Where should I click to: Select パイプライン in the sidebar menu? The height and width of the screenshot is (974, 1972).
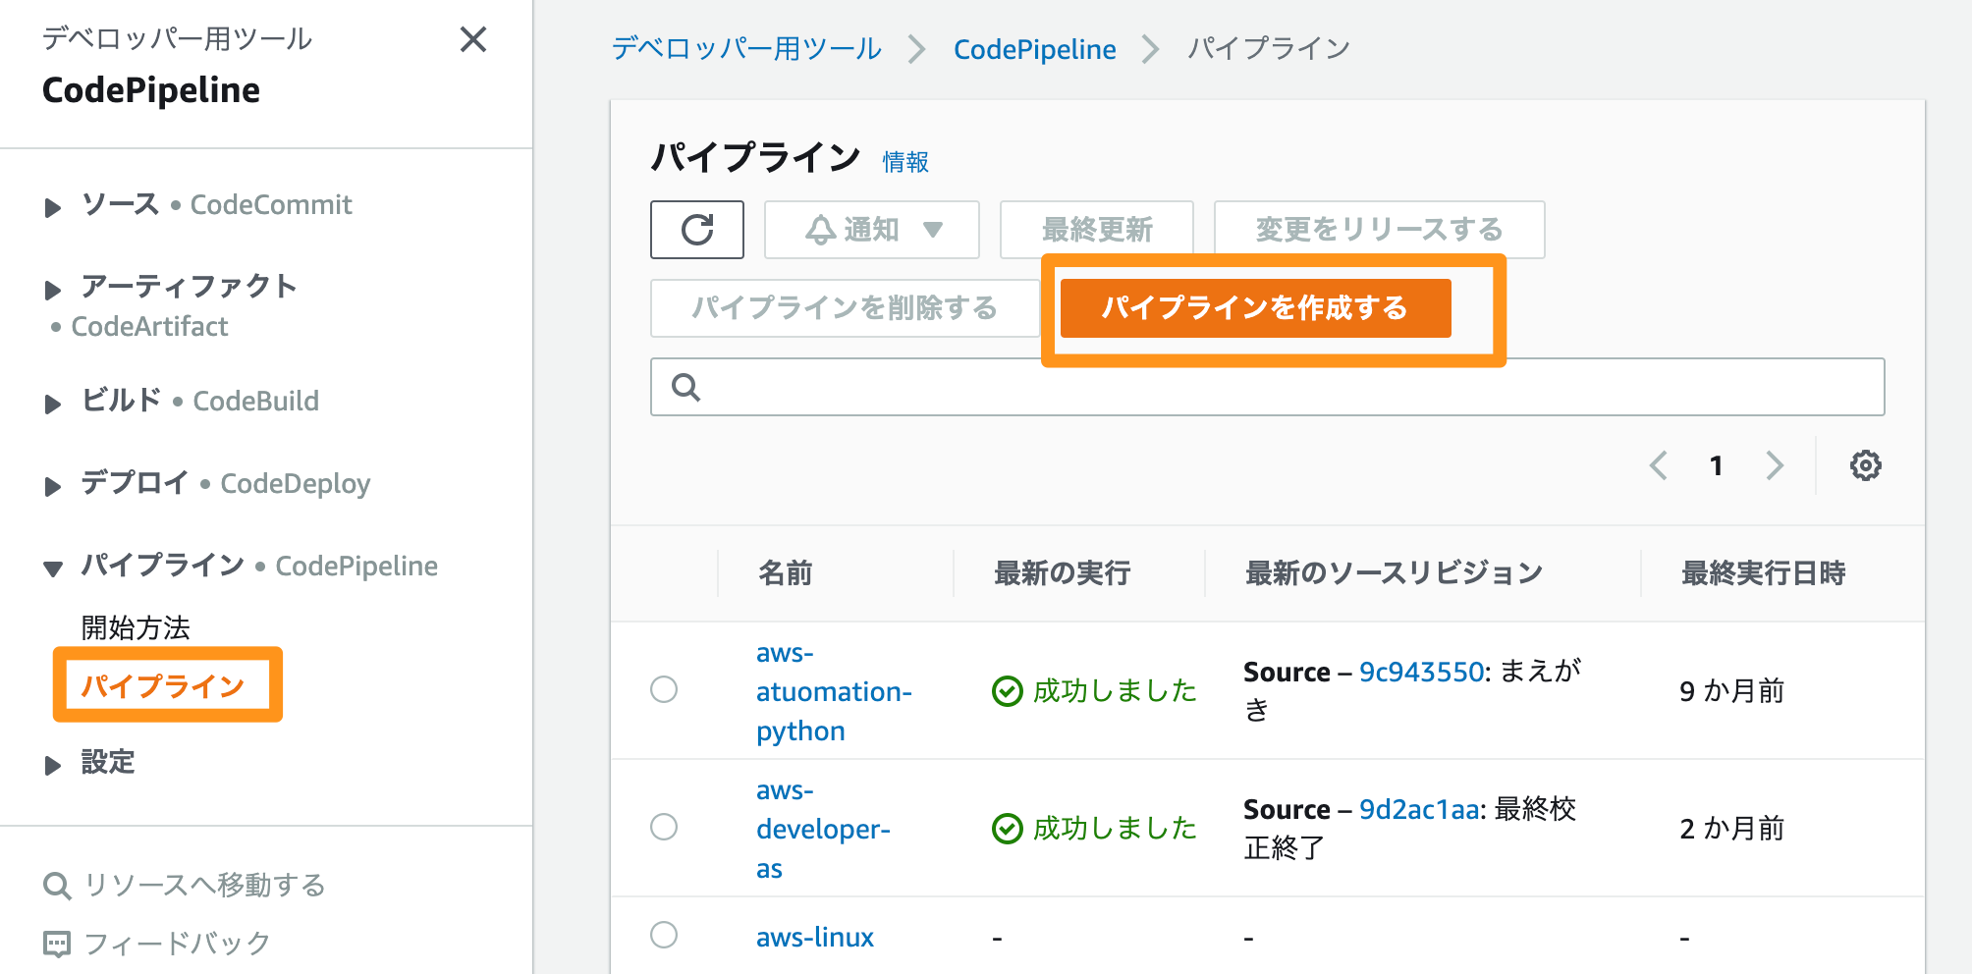click(x=163, y=685)
